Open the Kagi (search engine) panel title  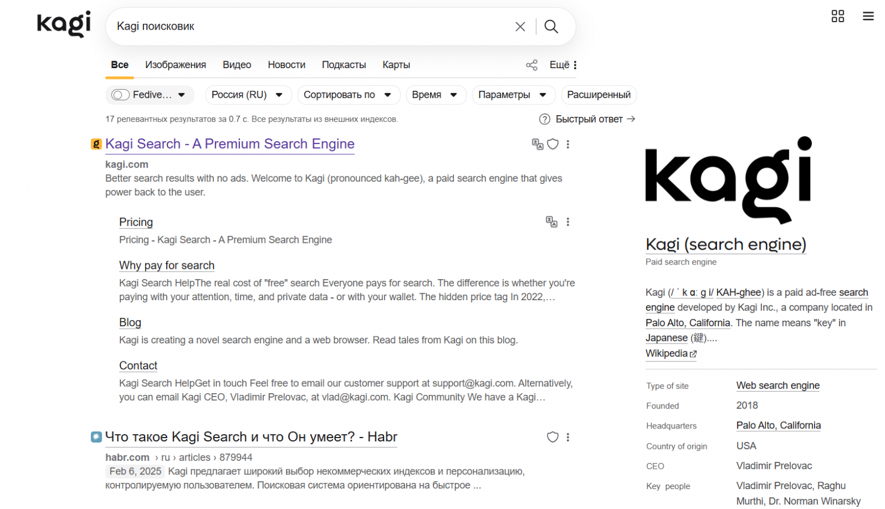pyautogui.click(x=726, y=245)
